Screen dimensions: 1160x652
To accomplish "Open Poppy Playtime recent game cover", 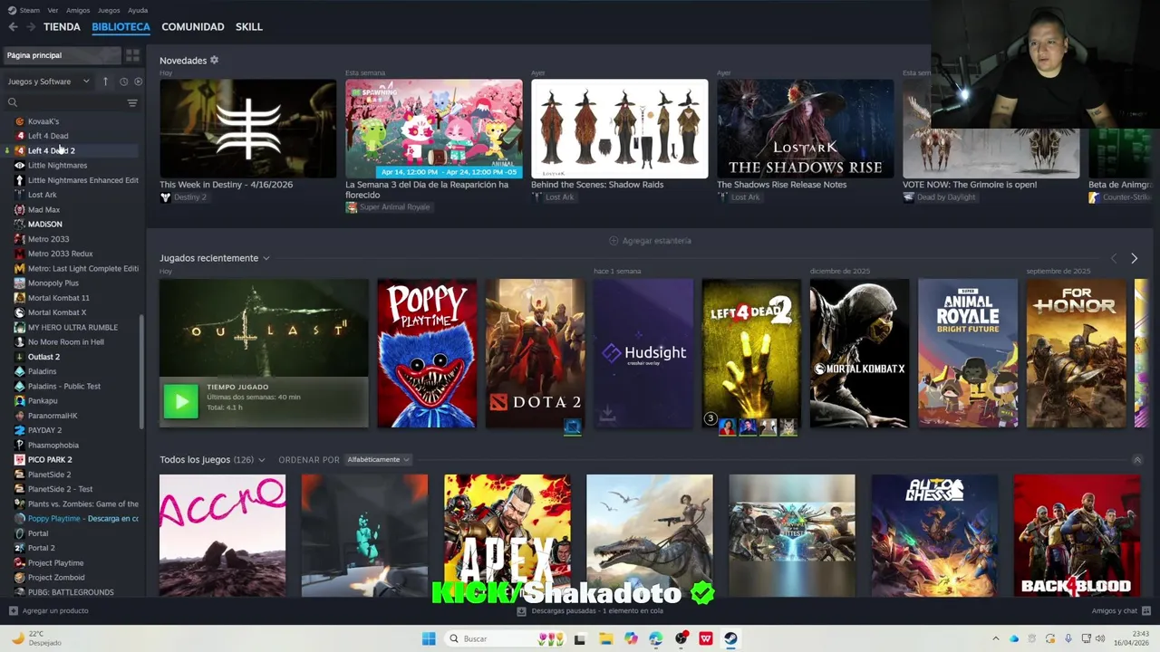I will pos(427,353).
